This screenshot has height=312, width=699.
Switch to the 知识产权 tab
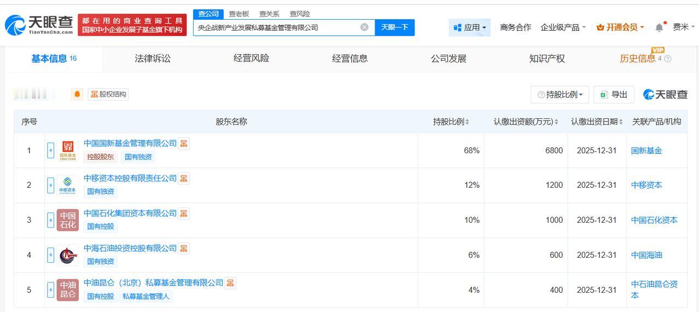[x=547, y=59]
